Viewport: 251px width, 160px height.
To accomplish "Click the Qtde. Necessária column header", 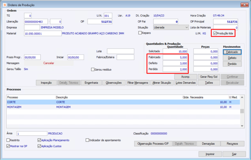I will point(205,97).
